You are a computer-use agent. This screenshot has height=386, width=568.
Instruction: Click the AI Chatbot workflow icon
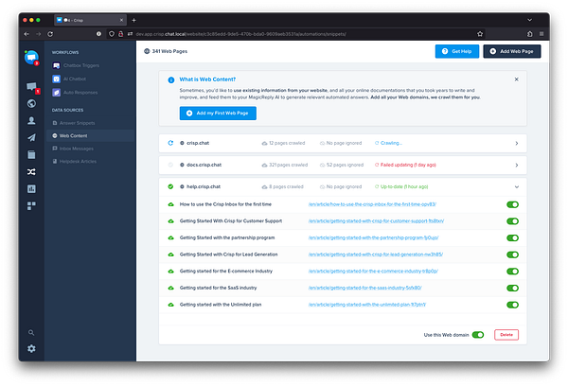(x=56, y=79)
